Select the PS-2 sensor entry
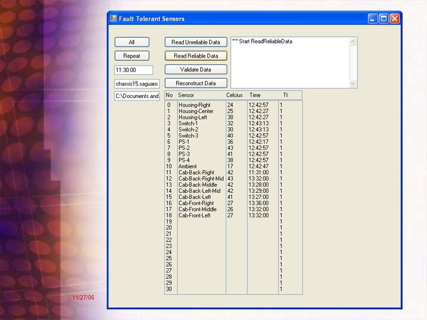The height and width of the screenshot is (320, 427). [184, 148]
